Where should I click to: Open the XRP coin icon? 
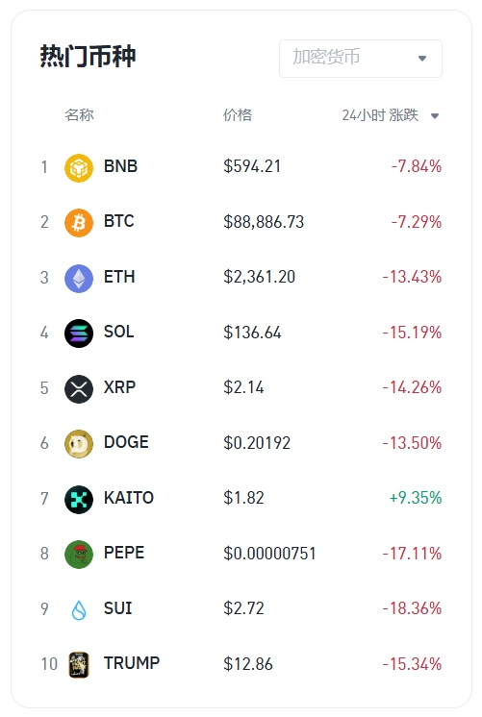(79, 388)
